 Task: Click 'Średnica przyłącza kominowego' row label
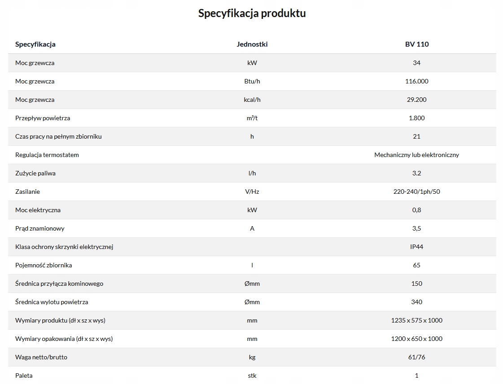click(x=59, y=284)
